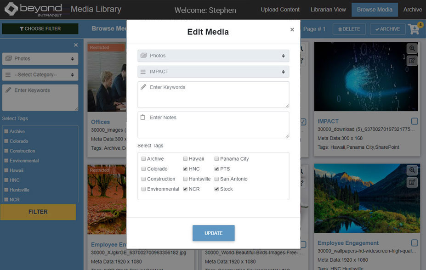Click edit icon on mountain lake image

(412, 182)
